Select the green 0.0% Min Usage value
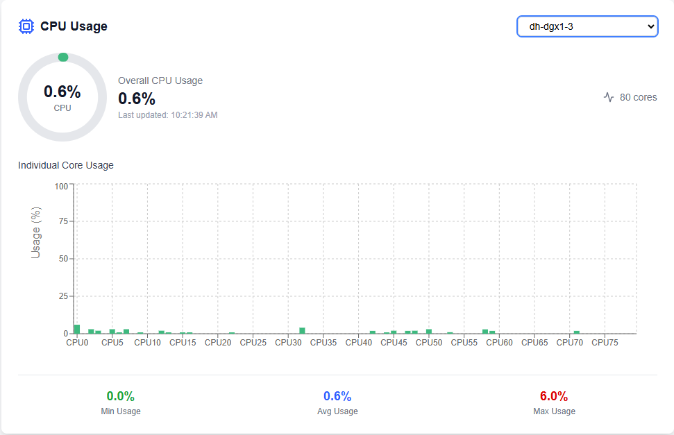 pos(120,396)
